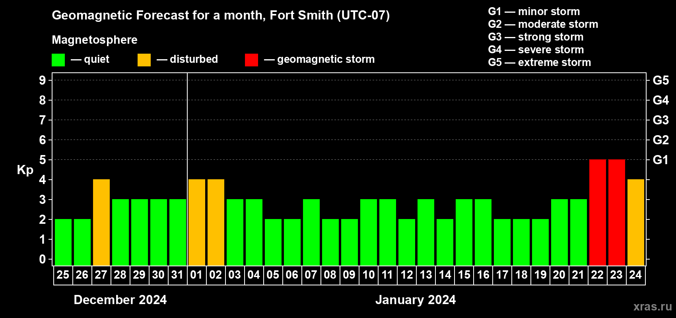Image resolution: width=676 pixels, height=318 pixels.
Task: Select the date label 20 on the axis
Action: click(559, 275)
